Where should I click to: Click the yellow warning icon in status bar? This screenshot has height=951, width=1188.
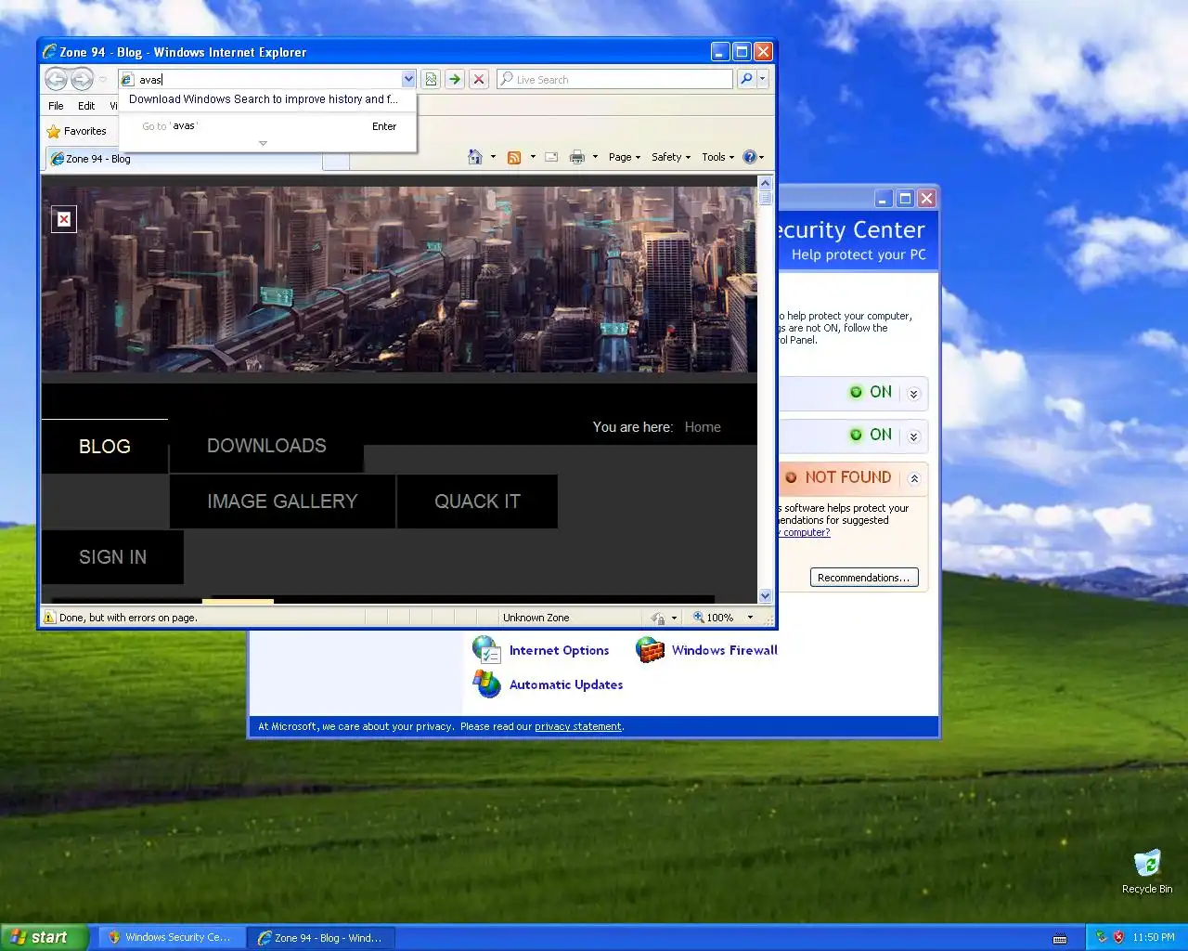tap(49, 618)
